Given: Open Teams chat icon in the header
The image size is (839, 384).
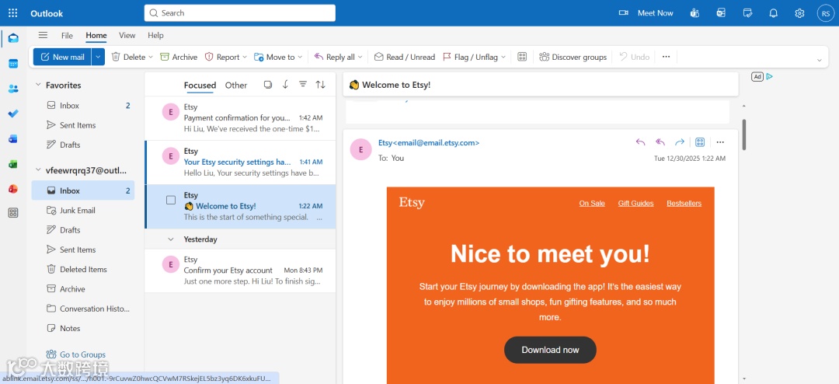Looking at the screenshot, I should click(695, 13).
